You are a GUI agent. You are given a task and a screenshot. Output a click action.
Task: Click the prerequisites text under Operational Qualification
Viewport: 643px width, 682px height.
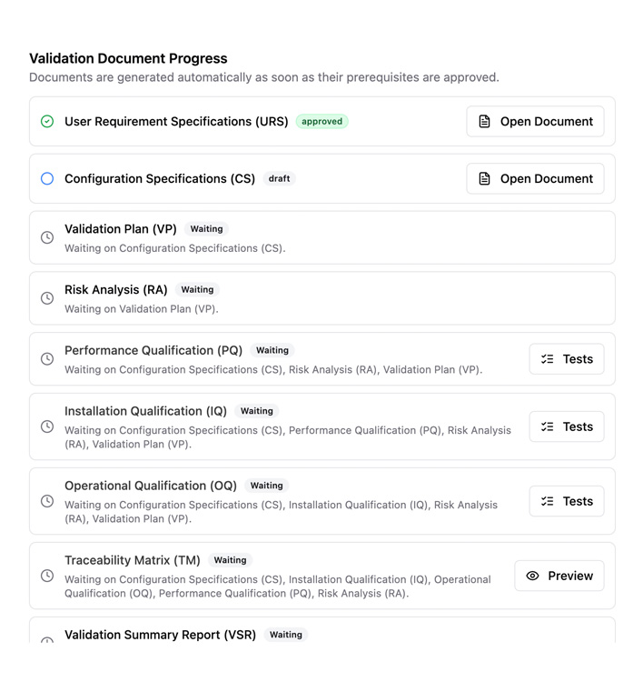pyautogui.click(x=282, y=511)
